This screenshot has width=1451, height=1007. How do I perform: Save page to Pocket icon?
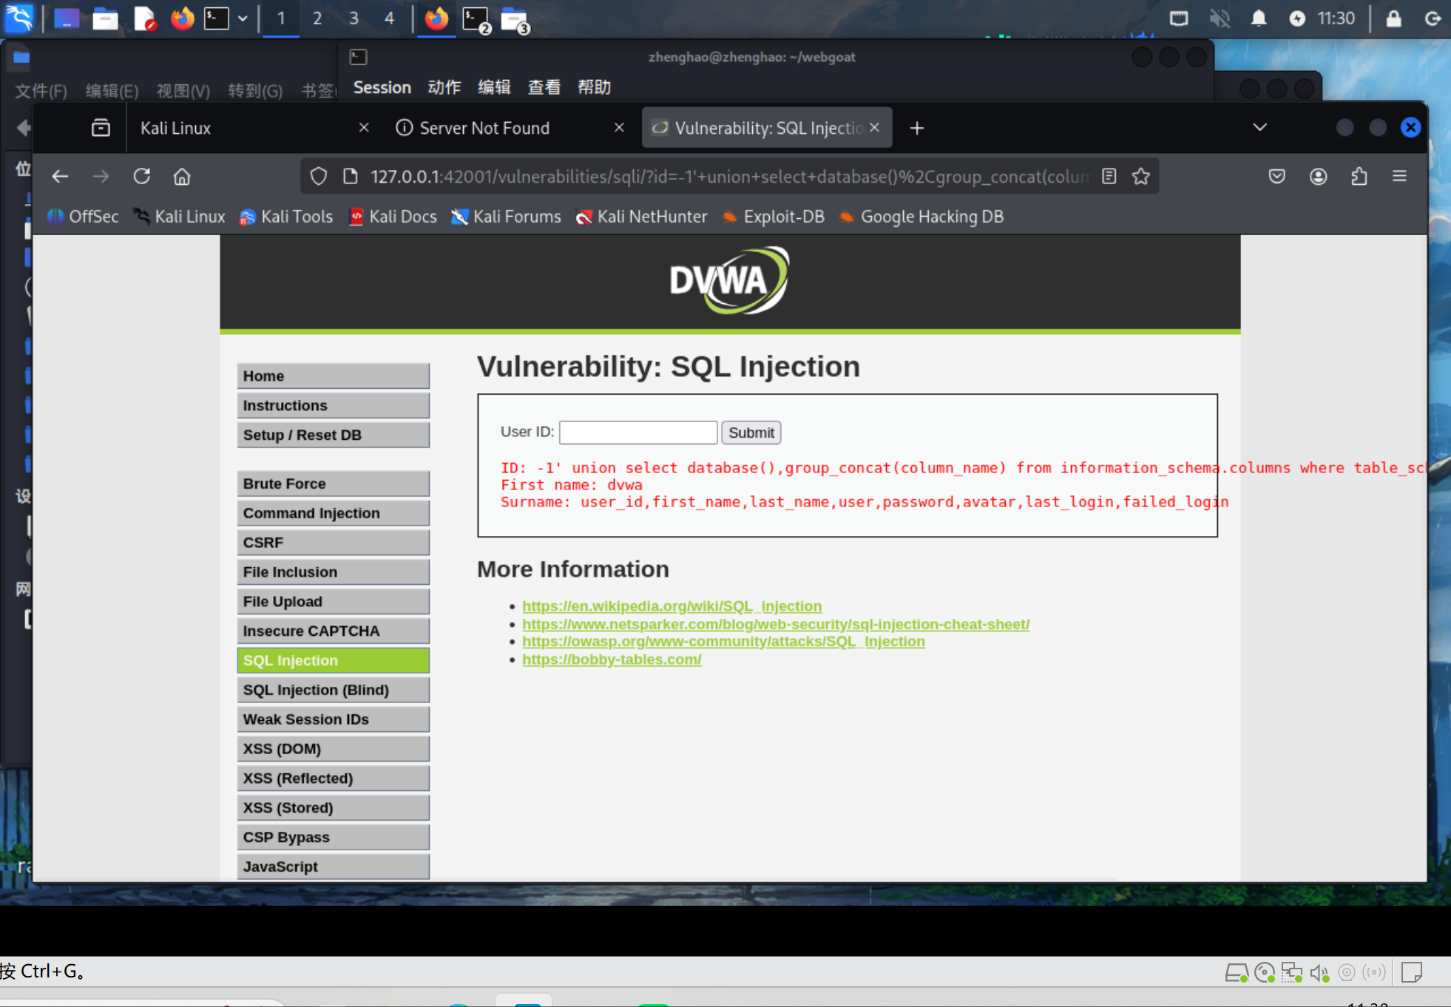pos(1276,177)
